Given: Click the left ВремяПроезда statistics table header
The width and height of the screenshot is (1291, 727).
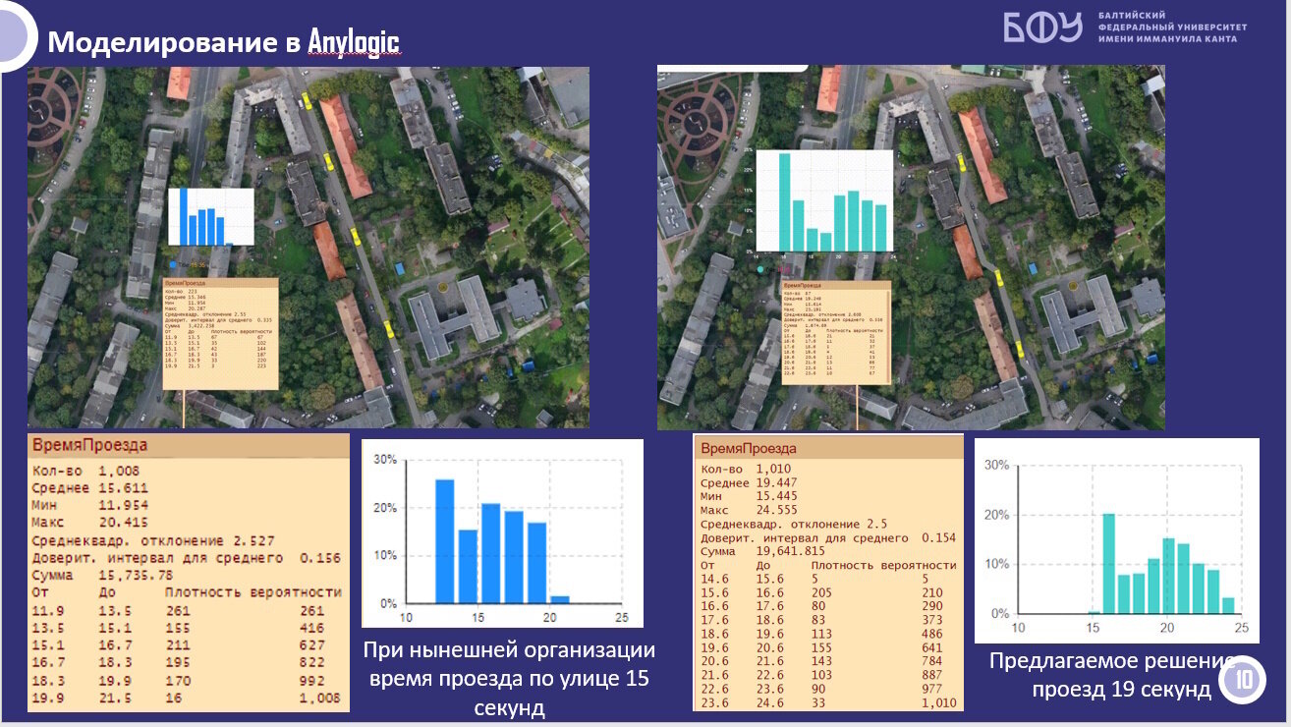Looking at the screenshot, I should click(x=188, y=445).
